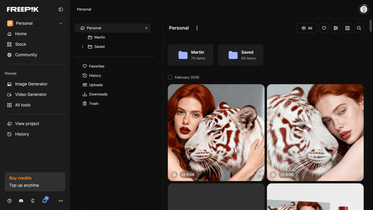Launch the Image Generator tool
Screen dimensions: 373x210
pos(35,84)
